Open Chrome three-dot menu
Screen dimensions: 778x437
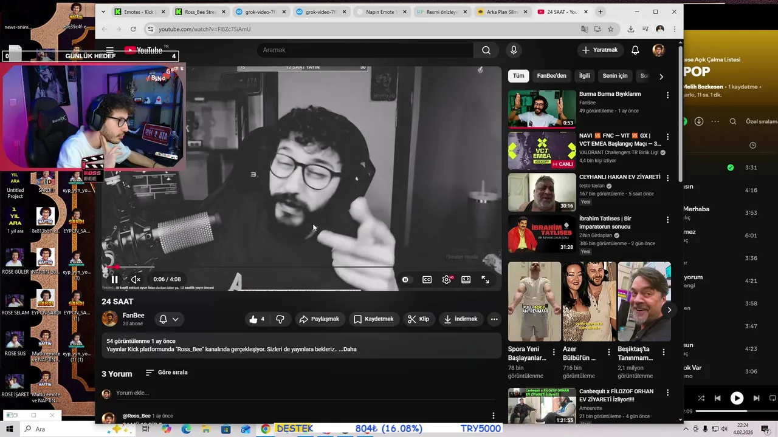pyautogui.click(x=673, y=29)
